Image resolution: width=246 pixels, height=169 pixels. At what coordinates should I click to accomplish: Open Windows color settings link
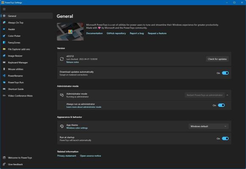pyautogui.click(x=77, y=128)
